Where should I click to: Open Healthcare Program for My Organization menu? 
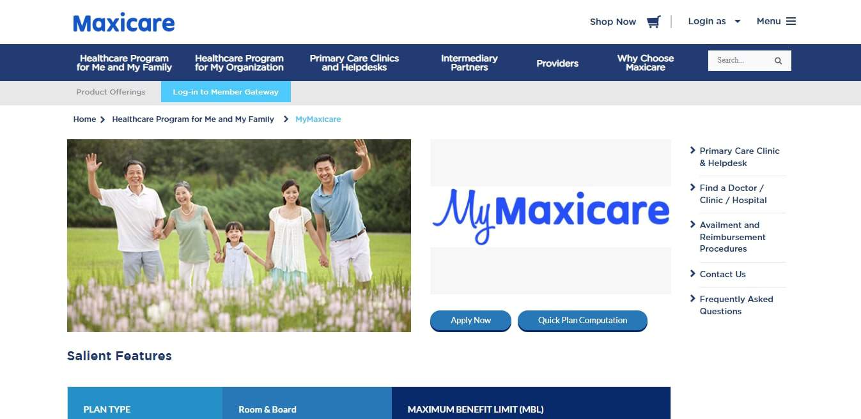(x=239, y=63)
